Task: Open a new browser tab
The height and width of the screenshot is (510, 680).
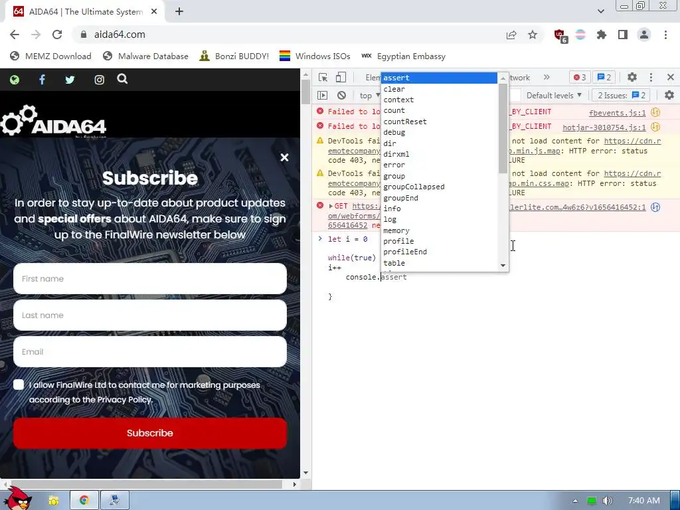Action: click(x=179, y=12)
